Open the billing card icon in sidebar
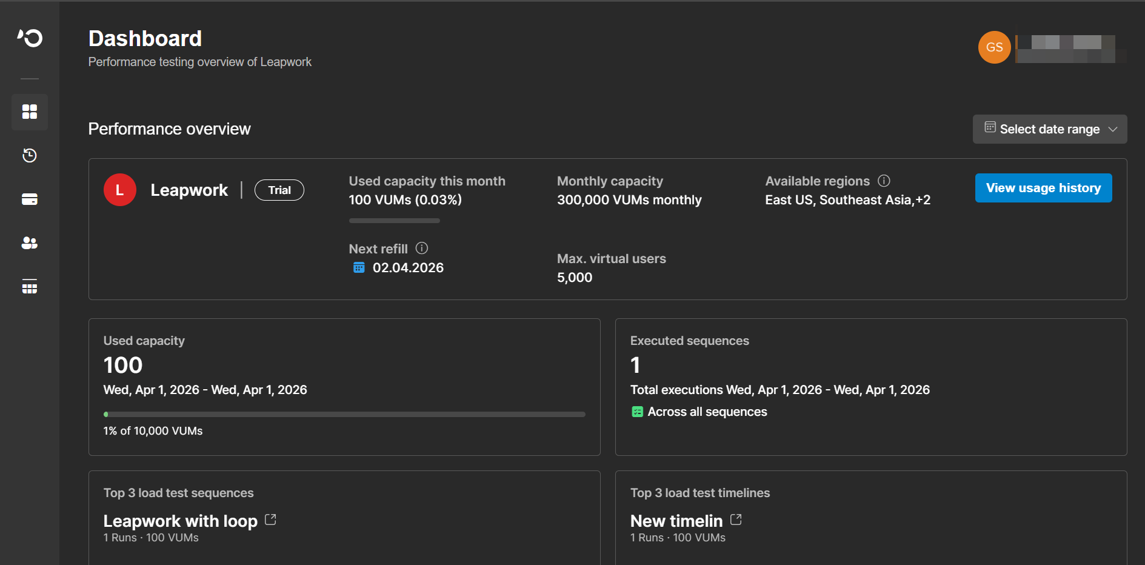 tap(30, 199)
